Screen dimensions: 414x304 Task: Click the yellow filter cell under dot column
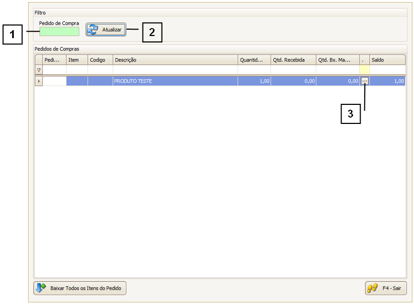pos(364,70)
